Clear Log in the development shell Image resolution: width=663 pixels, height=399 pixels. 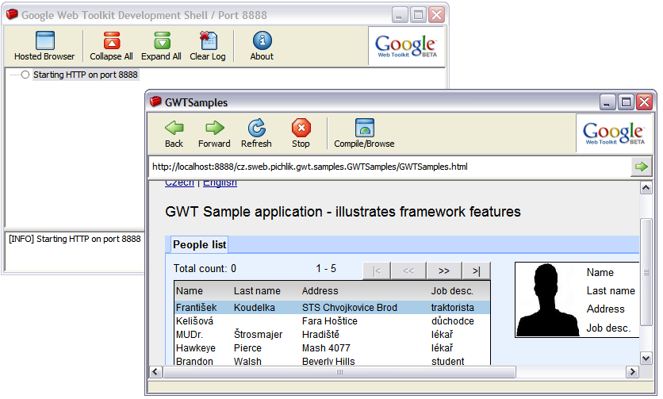tap(208, 46)
